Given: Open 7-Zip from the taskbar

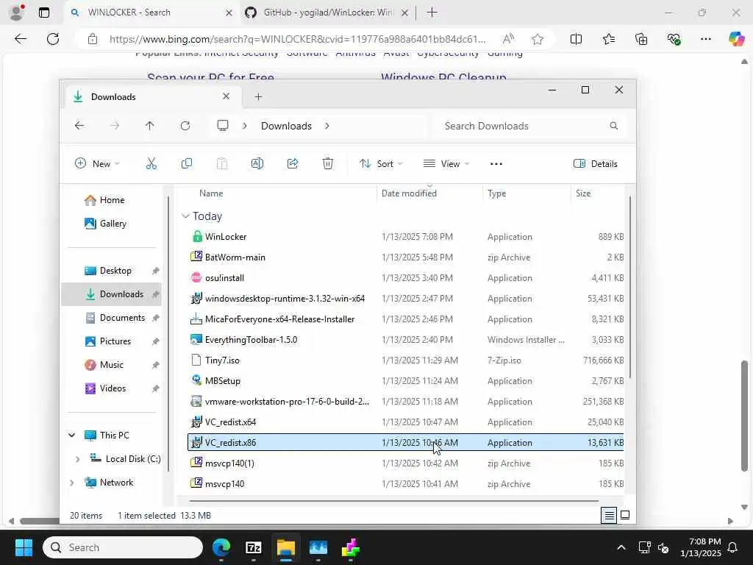Looking at the screenshot, I should tap(253, 547).
